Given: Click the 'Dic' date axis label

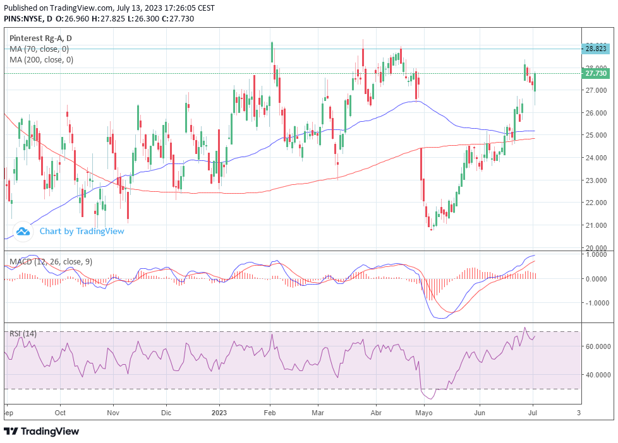Looking at the screenshot, I should (x=166, y=413).
